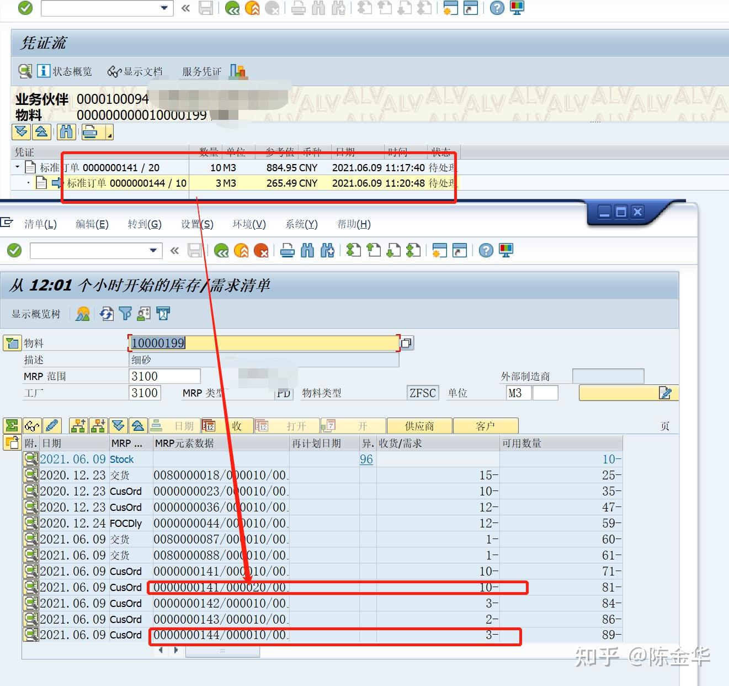Viewport: 729px width, 686px height.
Task: Click Back icon in stock/requirements toolbar
Action: pyautogui.click(x=221, y=251)
